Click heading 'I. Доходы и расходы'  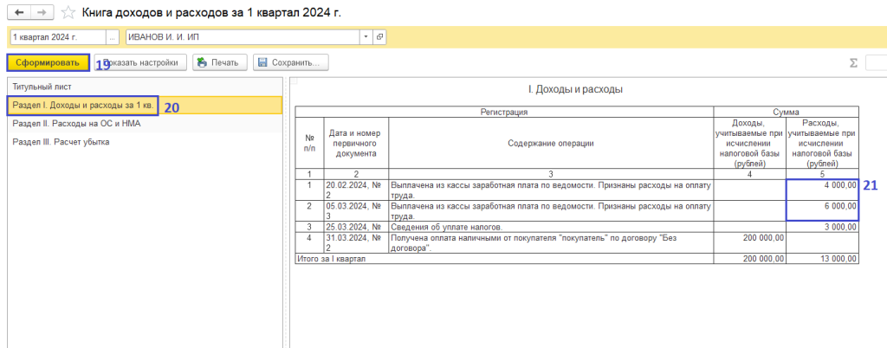[575, 89]
